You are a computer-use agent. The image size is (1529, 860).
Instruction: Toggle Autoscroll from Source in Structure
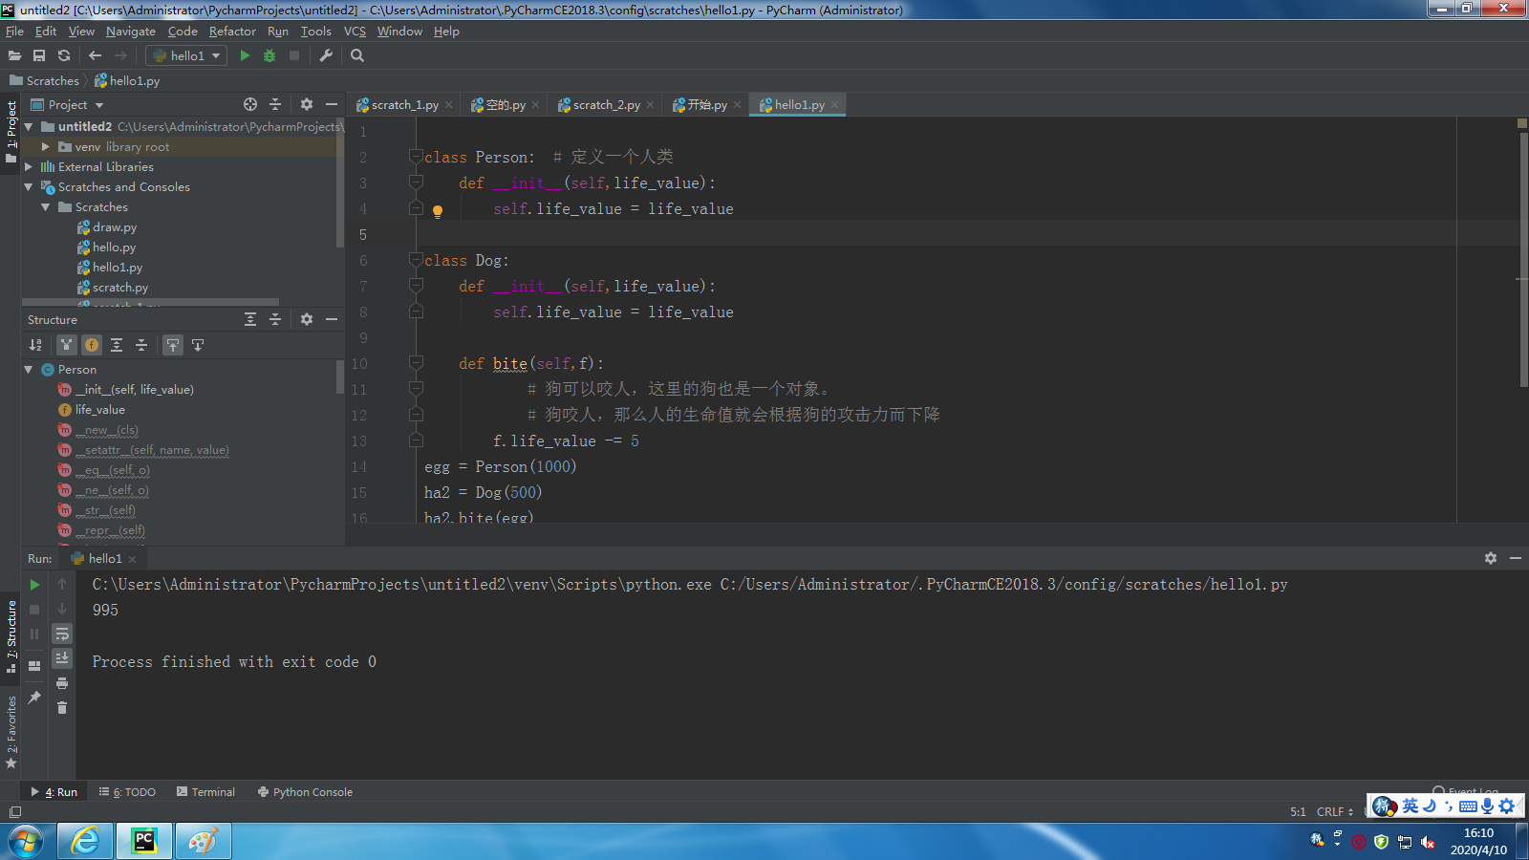198,345
